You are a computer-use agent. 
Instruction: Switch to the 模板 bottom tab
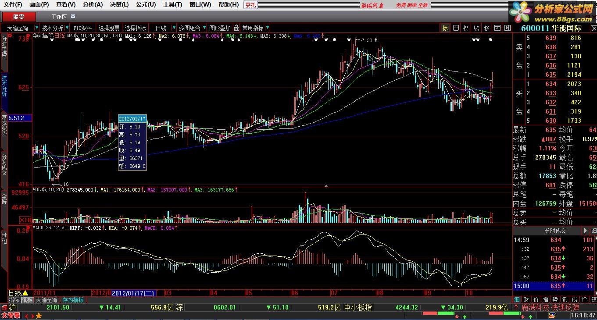point(27,300)
